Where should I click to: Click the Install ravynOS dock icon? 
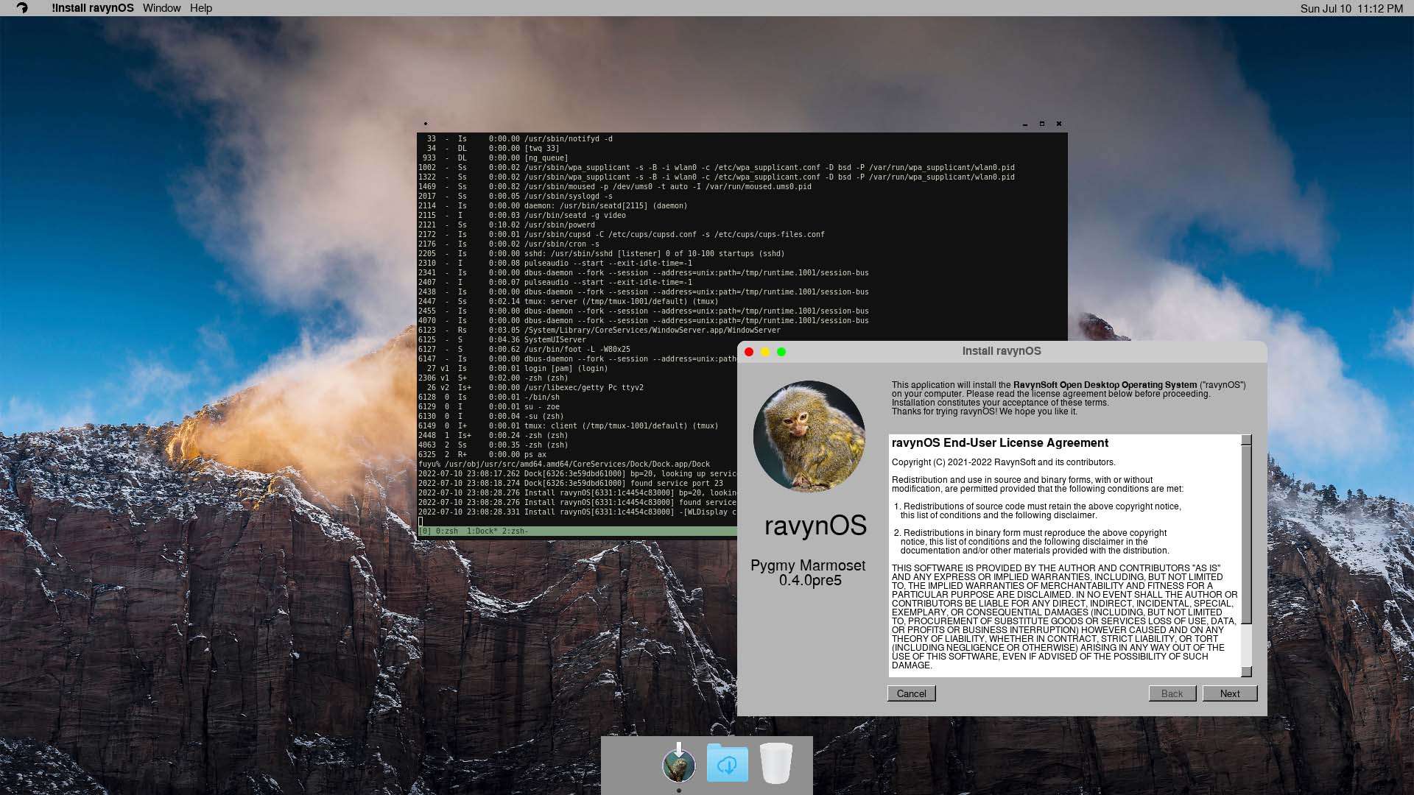(678, 765)
